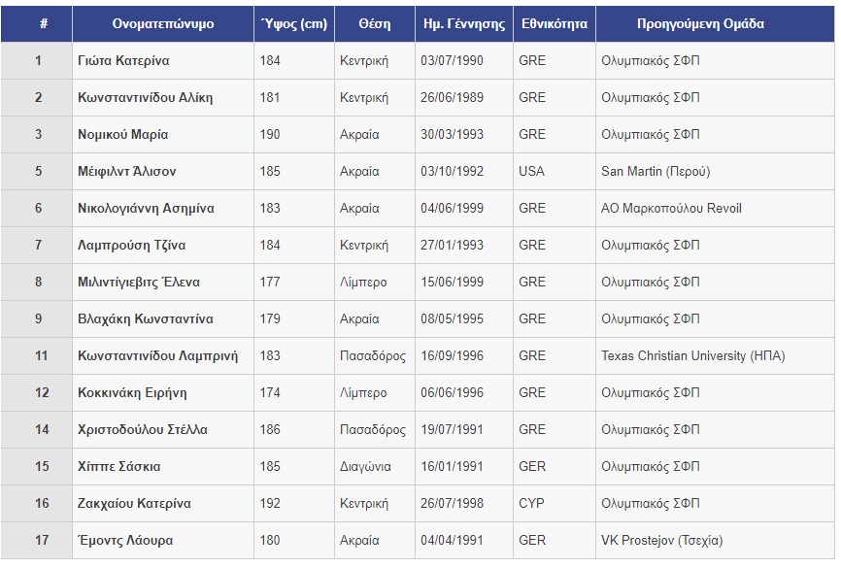Select player Μιλιντίγιεβιτς Έλενα

point(138,283)
